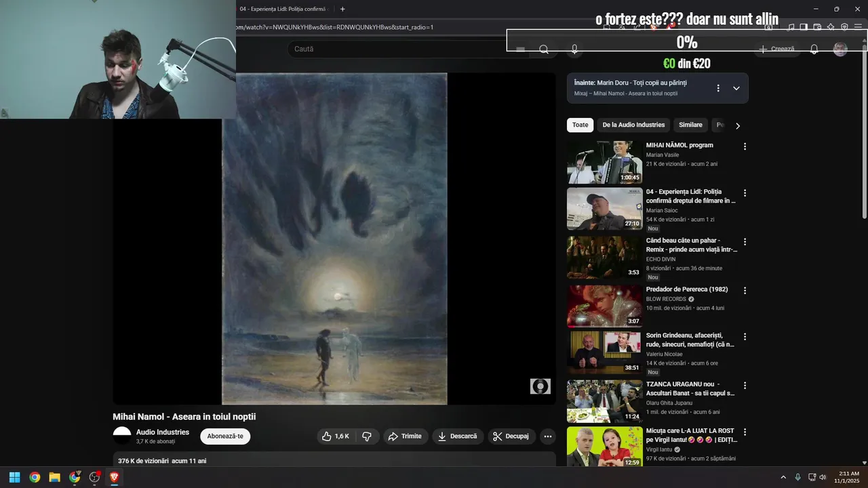Viewport: 868px width, 488px height.
Task: Open options for Micuța care L-A LUAT video
Action: (x=745, y=432)
